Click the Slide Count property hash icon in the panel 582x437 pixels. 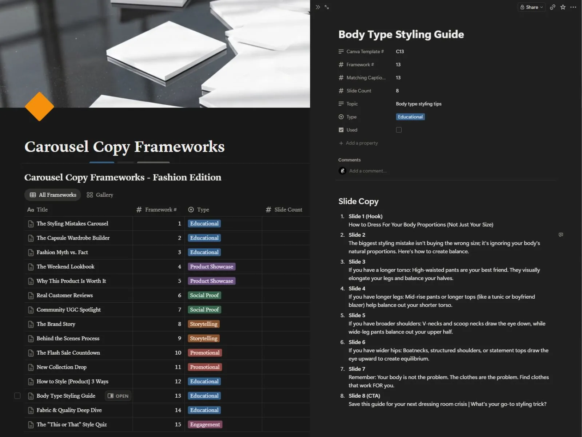pos(341,91)
